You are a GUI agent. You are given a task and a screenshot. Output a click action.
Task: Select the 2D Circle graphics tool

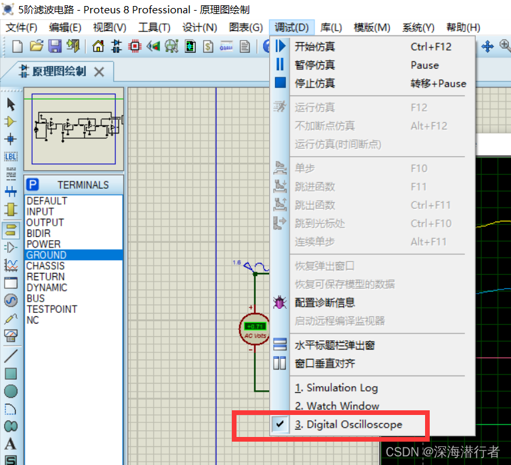coord(11,391)
